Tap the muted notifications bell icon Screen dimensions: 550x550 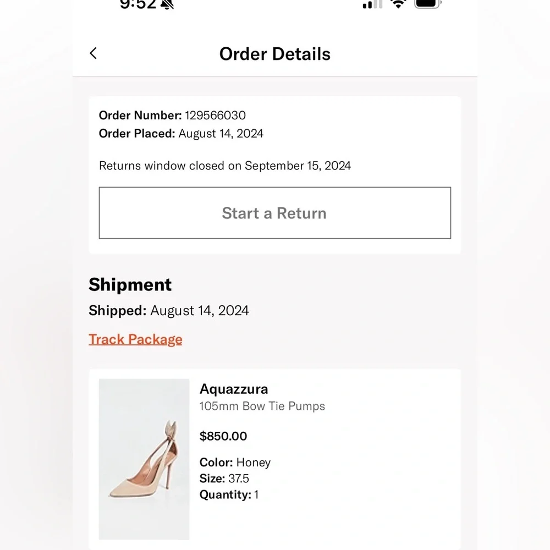point(168,4)
